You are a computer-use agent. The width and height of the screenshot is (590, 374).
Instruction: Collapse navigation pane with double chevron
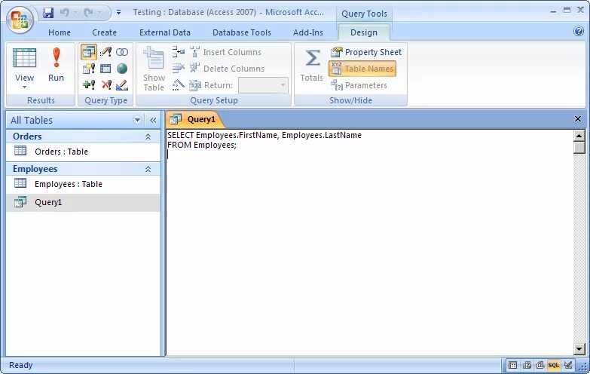tap(153, 120)
